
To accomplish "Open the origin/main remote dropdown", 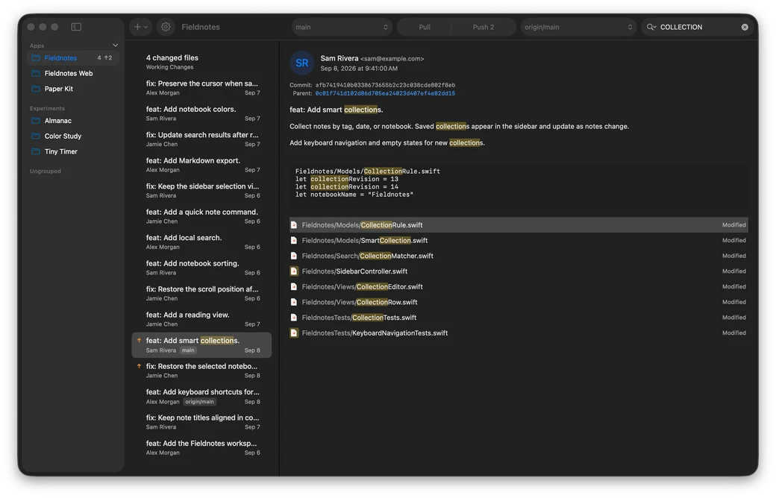I will point(578,27).
